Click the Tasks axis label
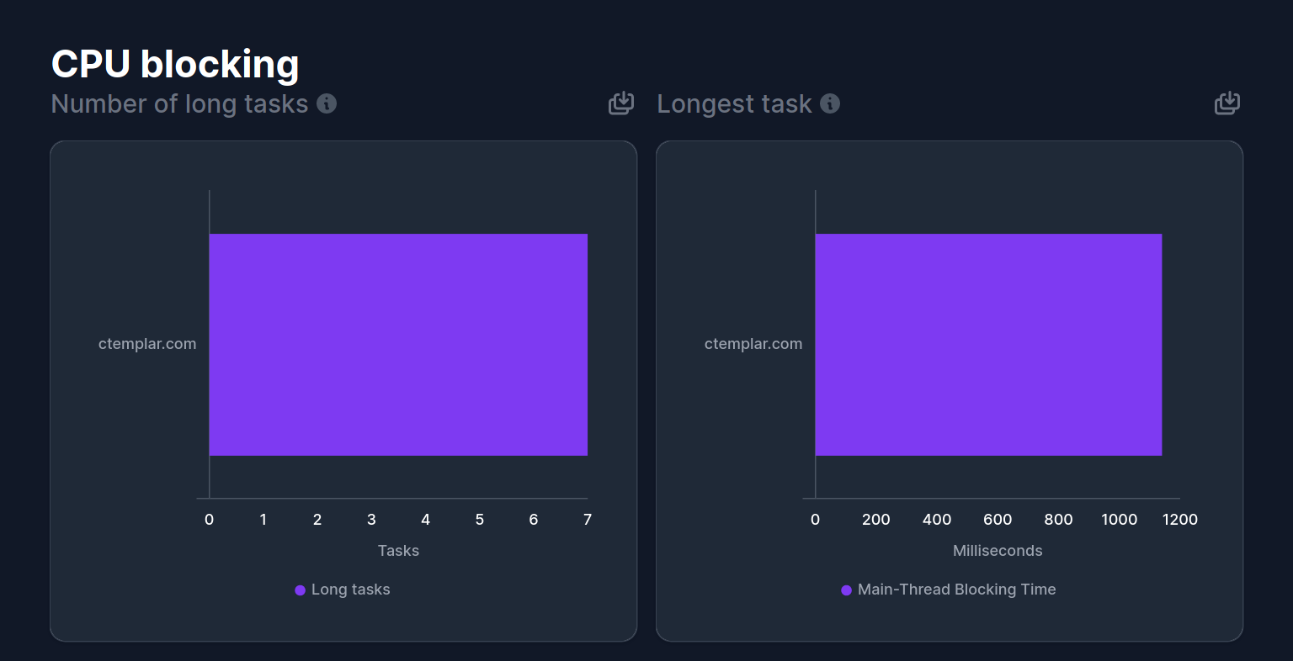The height and width of the screenshot is (661, 1293). [x=398, y=550]
